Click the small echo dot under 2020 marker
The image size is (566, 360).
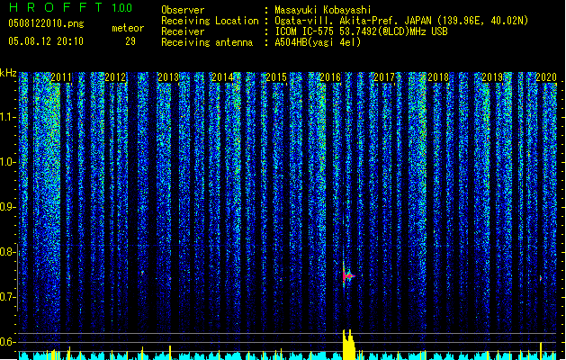(x=541, y=278)
